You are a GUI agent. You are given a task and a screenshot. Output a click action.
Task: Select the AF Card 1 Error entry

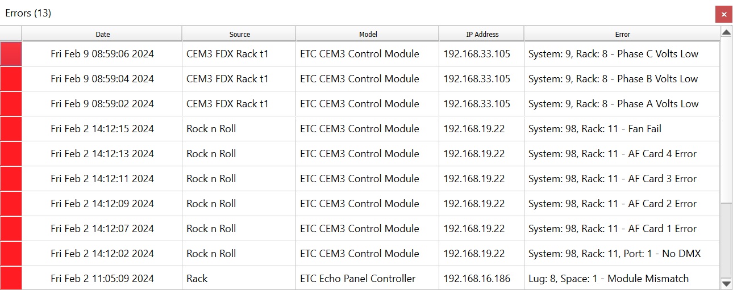612,229
